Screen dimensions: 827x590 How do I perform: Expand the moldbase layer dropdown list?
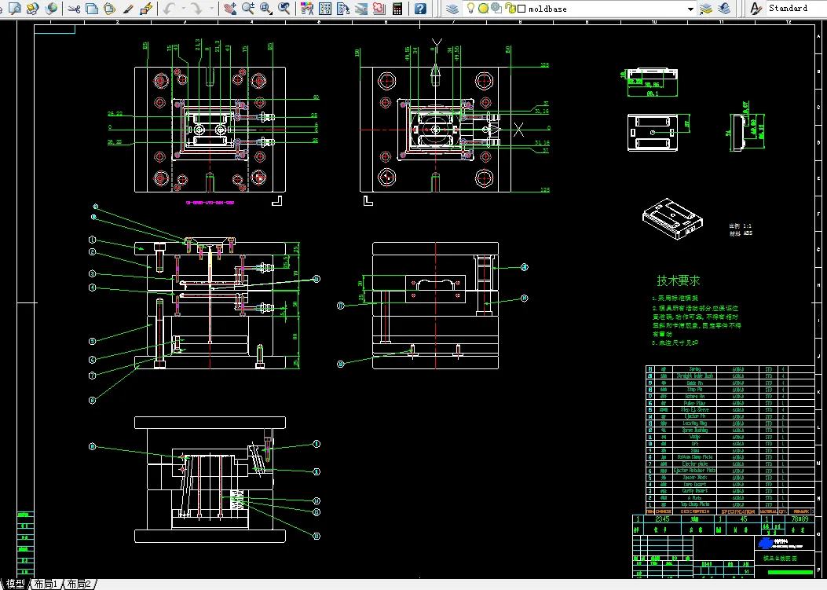point(690,9)
